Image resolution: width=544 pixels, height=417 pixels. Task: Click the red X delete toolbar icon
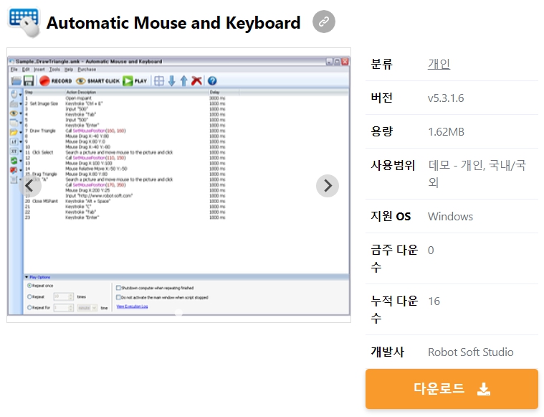click(196, 81)
